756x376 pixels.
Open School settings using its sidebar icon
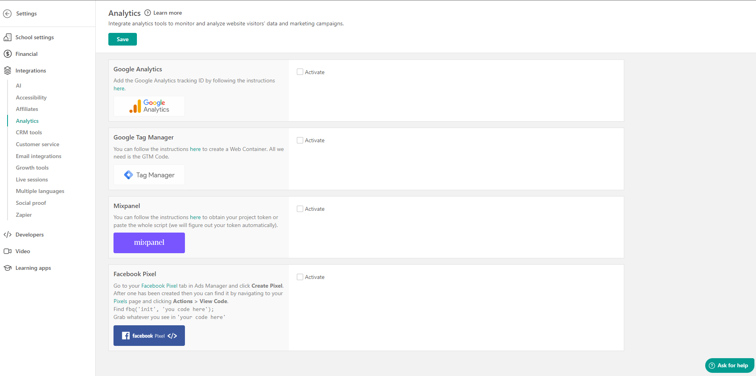(x=8, y=37)
